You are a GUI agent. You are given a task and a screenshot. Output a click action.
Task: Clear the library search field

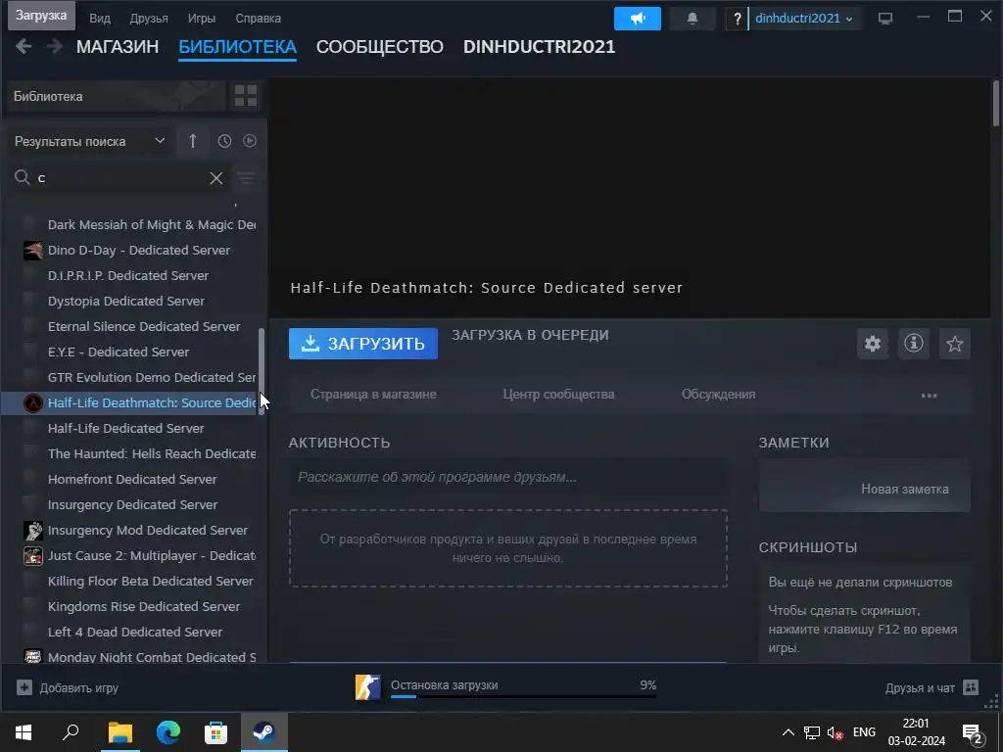click(x=216, y=178)
